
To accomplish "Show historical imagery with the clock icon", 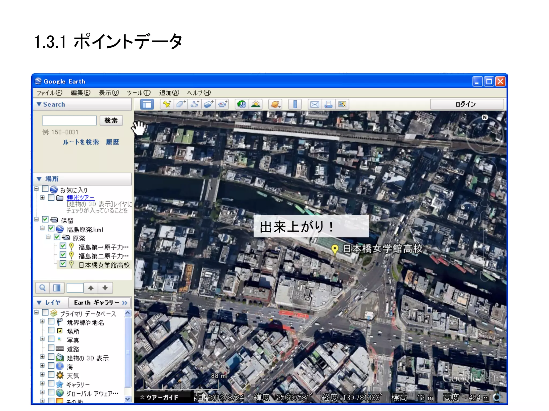I will click(242, 104).
